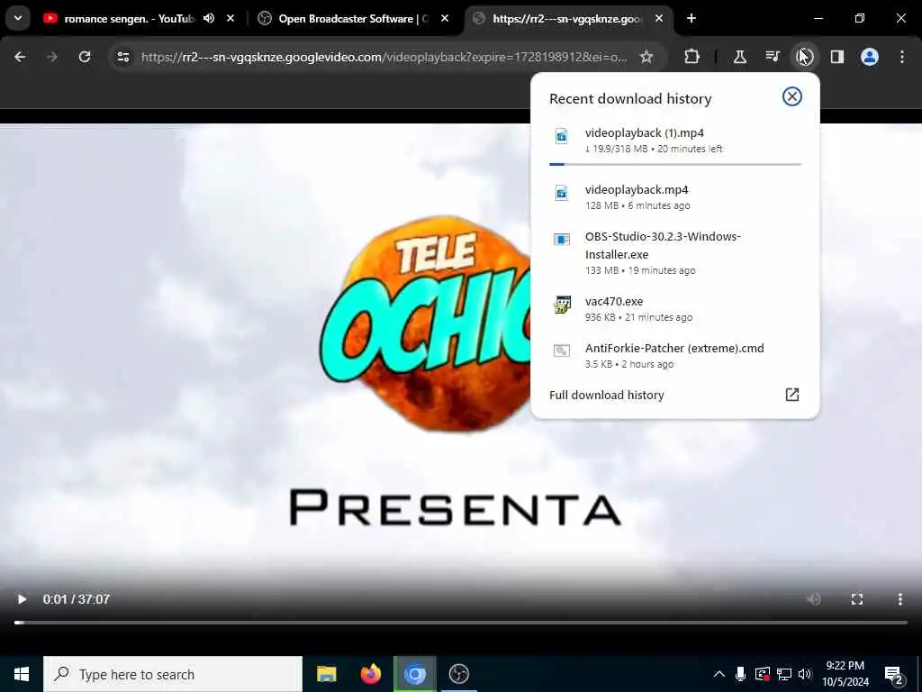Click the AntiForkie-Patcher cmd file icon
Screen dimensions: 922x692
pyautogui.click(x=562, y=351)
